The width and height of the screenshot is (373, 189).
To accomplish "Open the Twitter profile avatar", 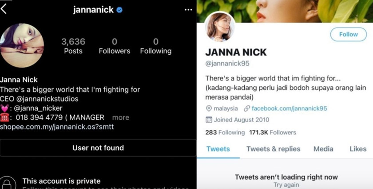I will click(219, 27).
